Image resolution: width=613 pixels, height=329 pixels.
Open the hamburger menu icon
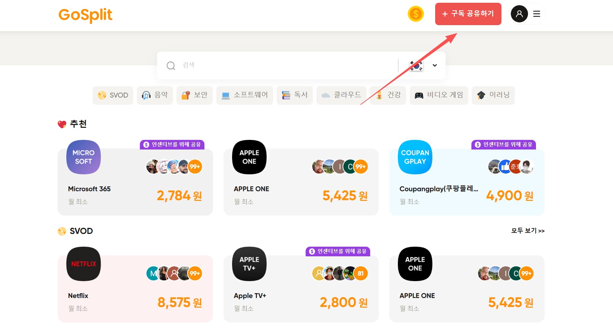pyautogui.click(x=536, y=14)
